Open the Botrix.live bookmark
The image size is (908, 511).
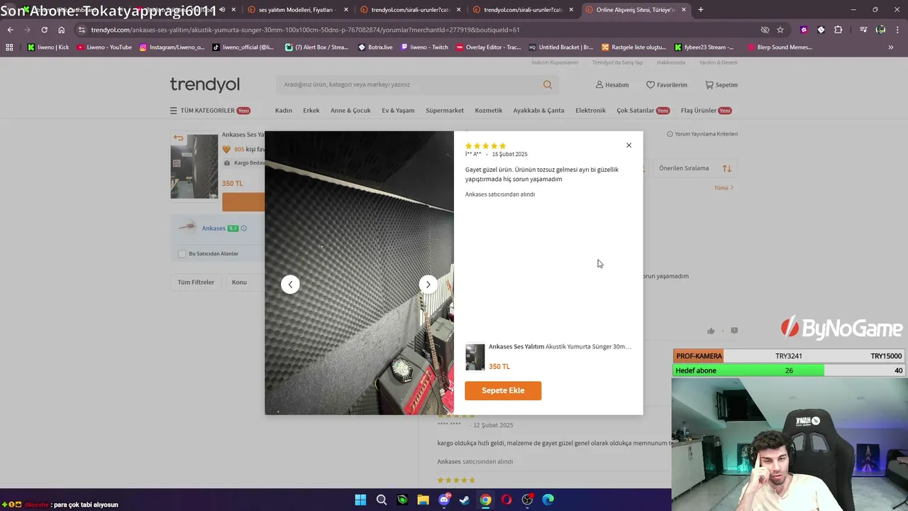click(x=375, y=48)
